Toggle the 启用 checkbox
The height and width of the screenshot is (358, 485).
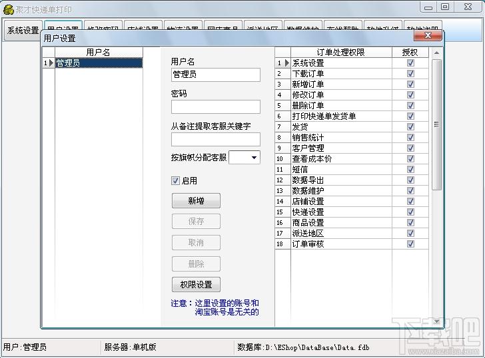tap(175, 181)
